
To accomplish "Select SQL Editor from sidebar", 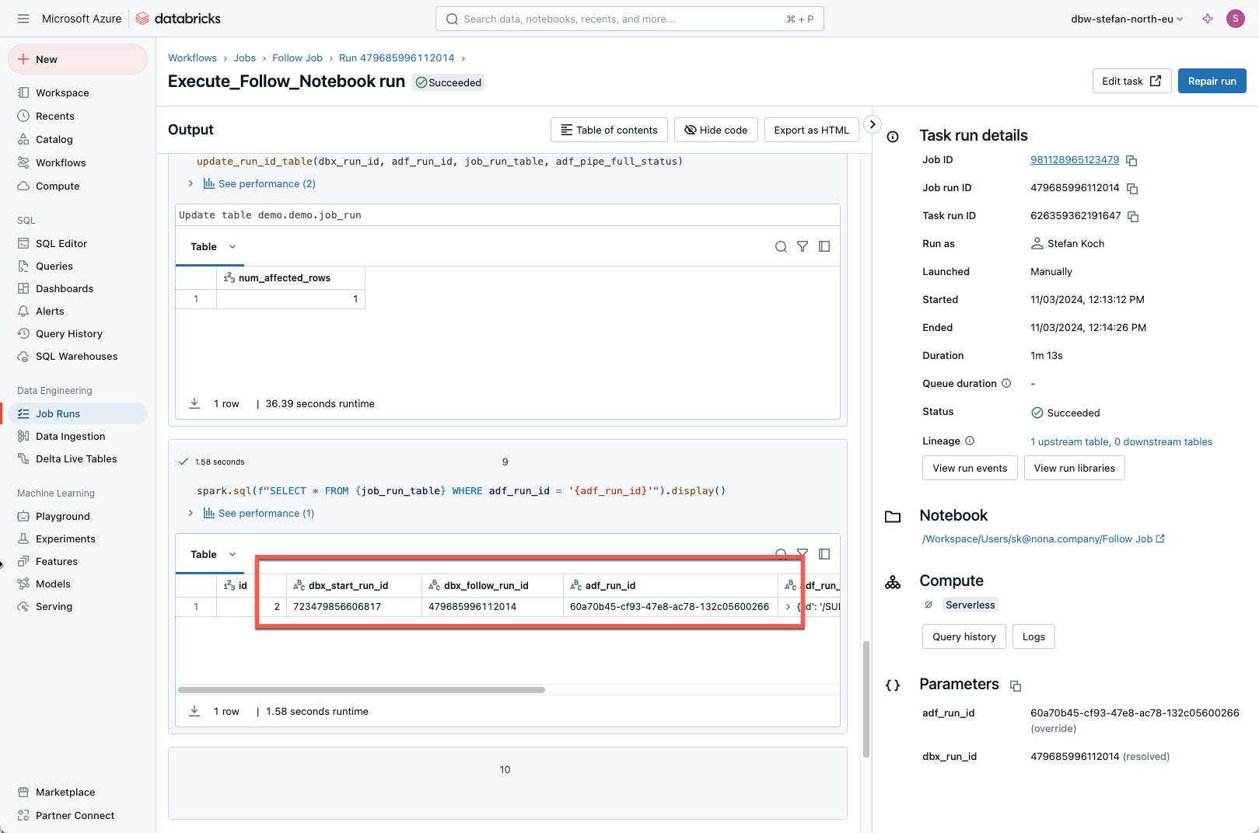I will (x=61, y=243).
